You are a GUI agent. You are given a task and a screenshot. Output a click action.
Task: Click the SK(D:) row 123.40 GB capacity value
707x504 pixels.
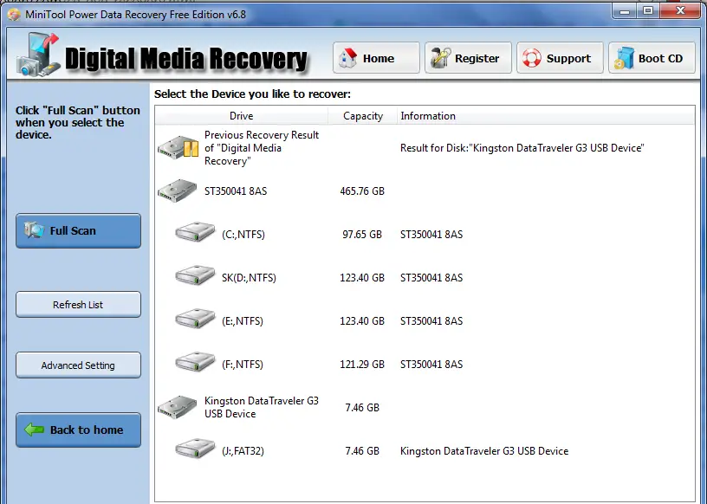(x=362, y=278)
